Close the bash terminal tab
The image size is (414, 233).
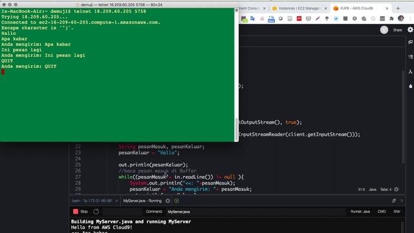(x=116, y=201)
